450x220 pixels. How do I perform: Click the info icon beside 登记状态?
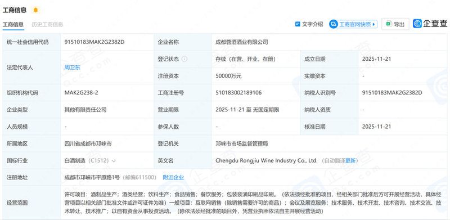point(184,59)
